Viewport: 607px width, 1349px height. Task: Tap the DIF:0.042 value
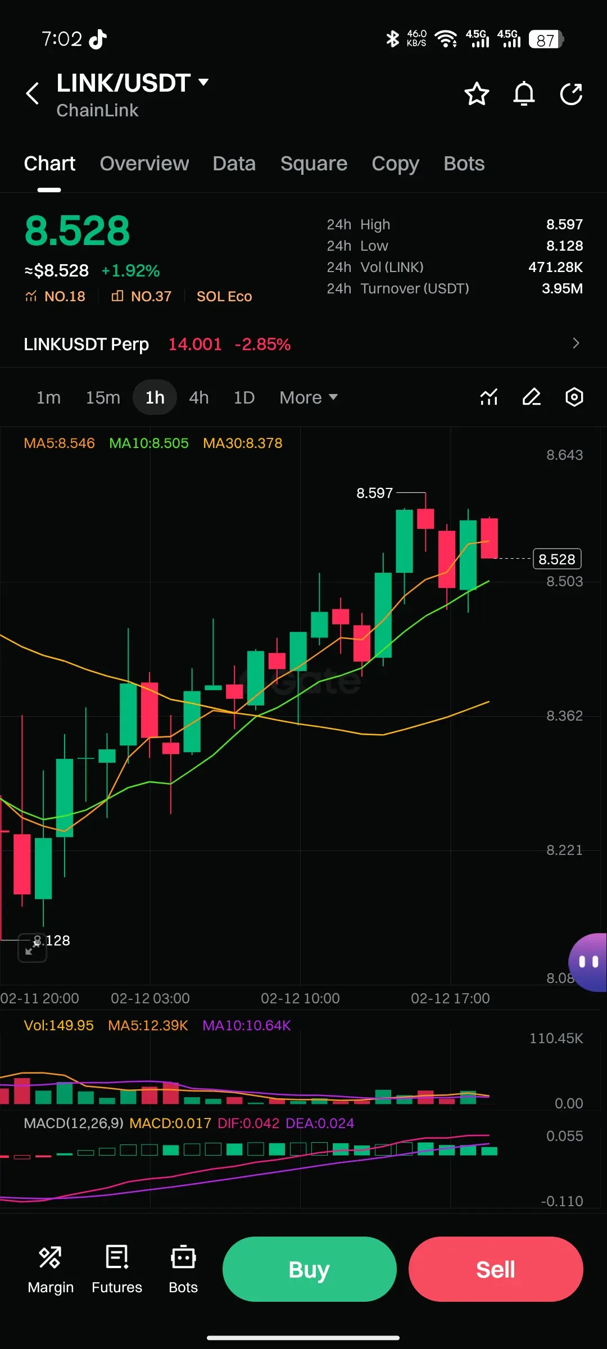click(248, 1123)
